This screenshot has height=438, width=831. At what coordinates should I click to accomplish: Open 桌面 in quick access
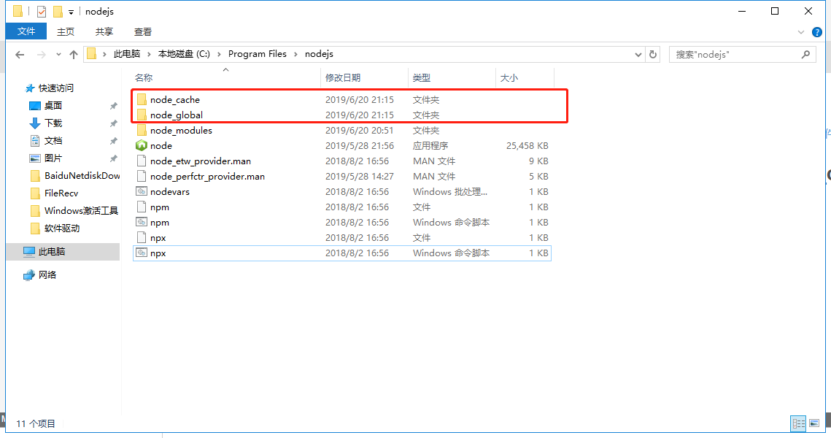[x=53, y=106]
